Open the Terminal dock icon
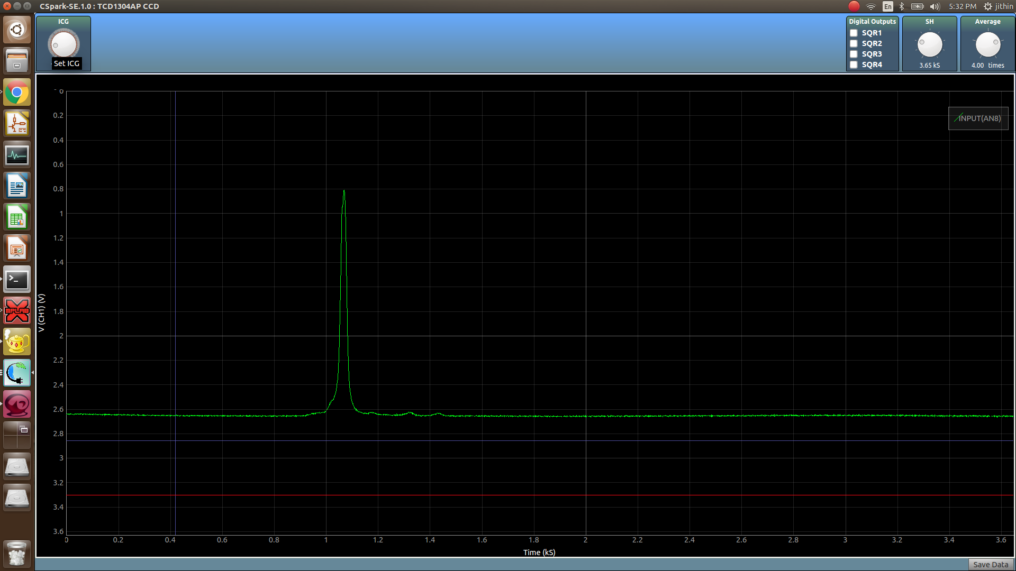 (17, 280)
